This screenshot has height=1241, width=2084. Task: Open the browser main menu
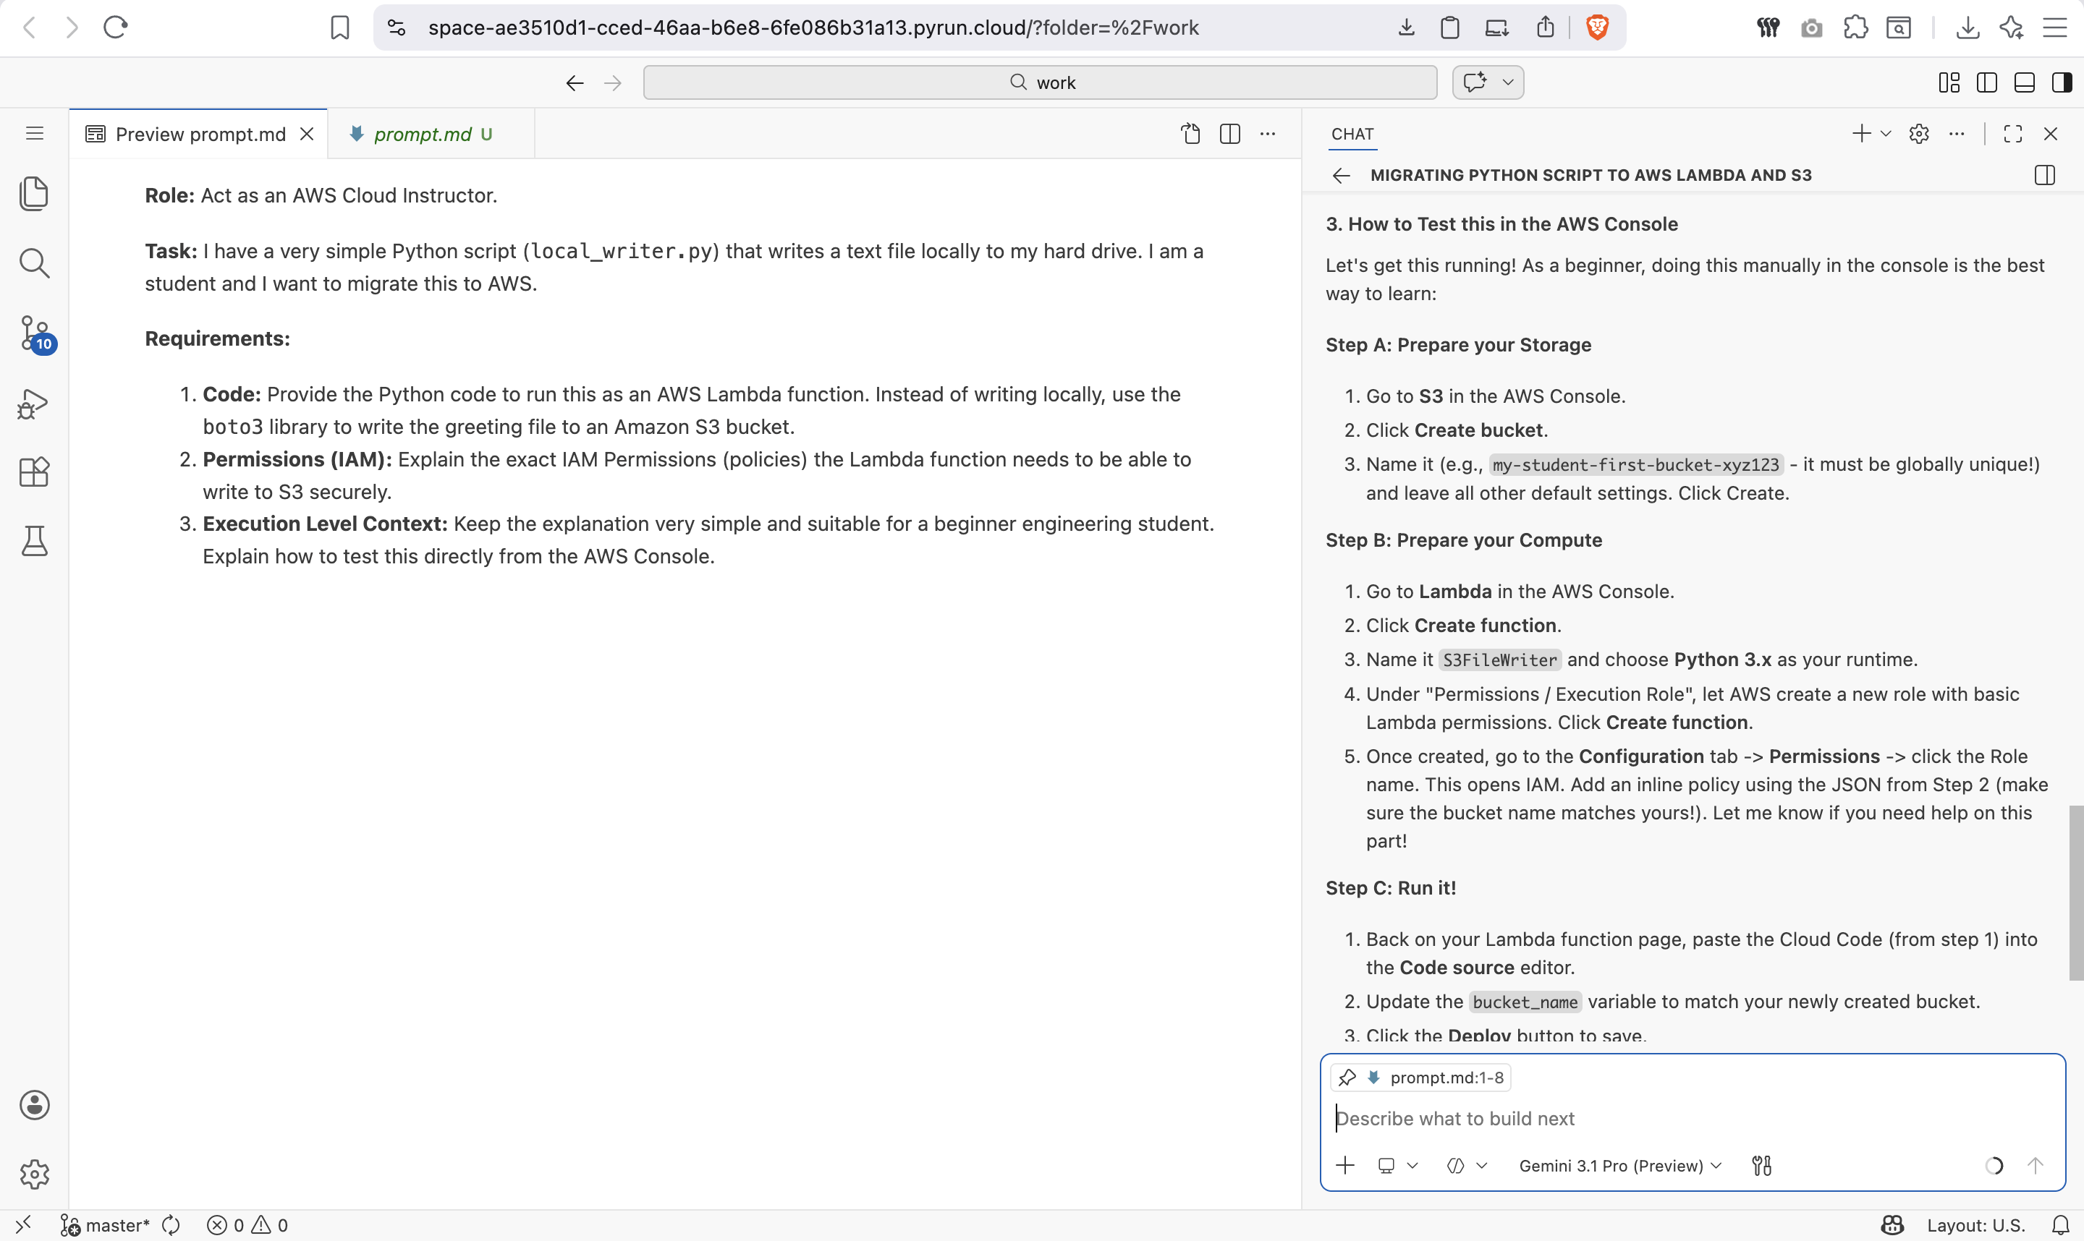point(2056,27)
